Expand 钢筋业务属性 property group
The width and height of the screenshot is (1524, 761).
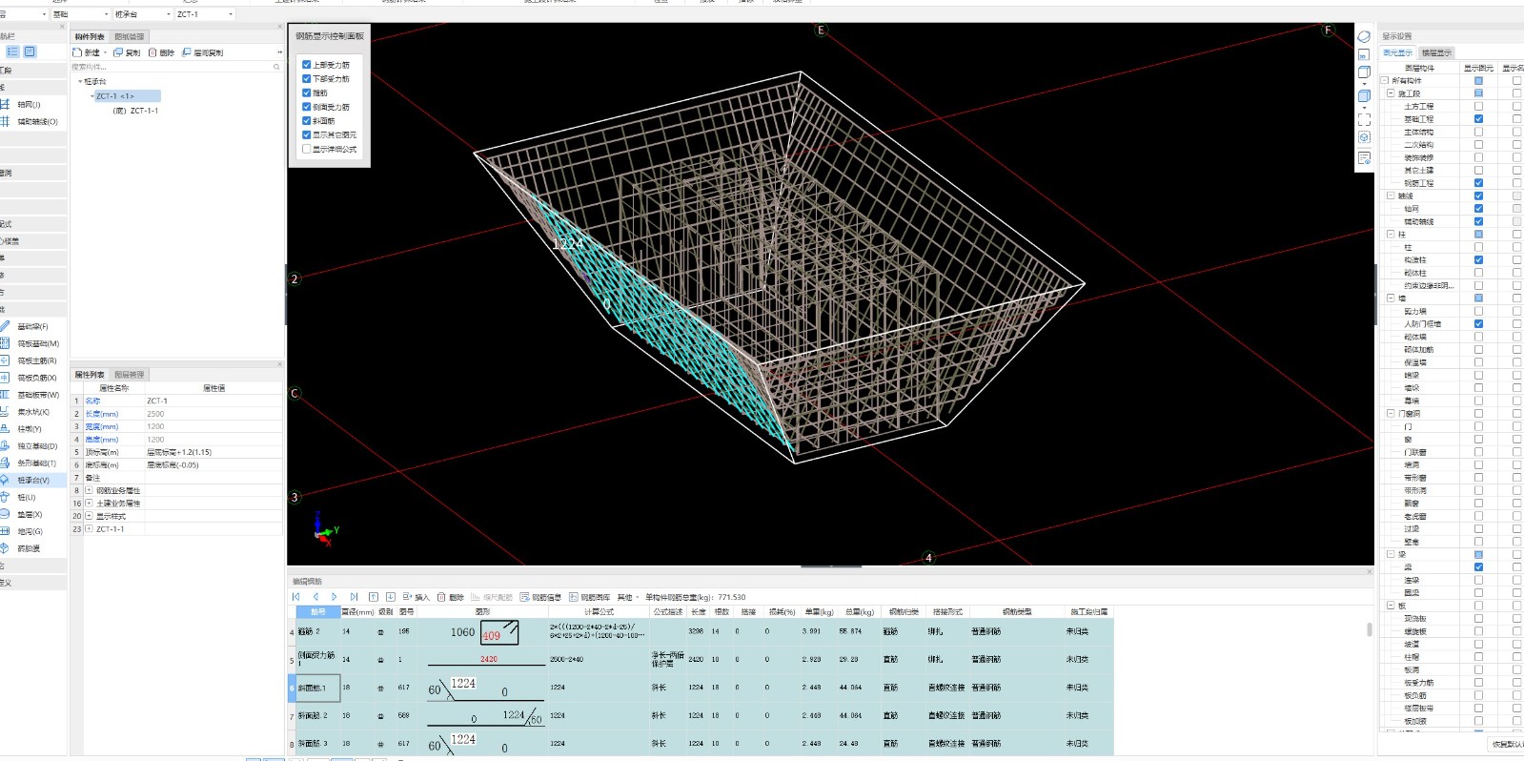pos(89,490)
